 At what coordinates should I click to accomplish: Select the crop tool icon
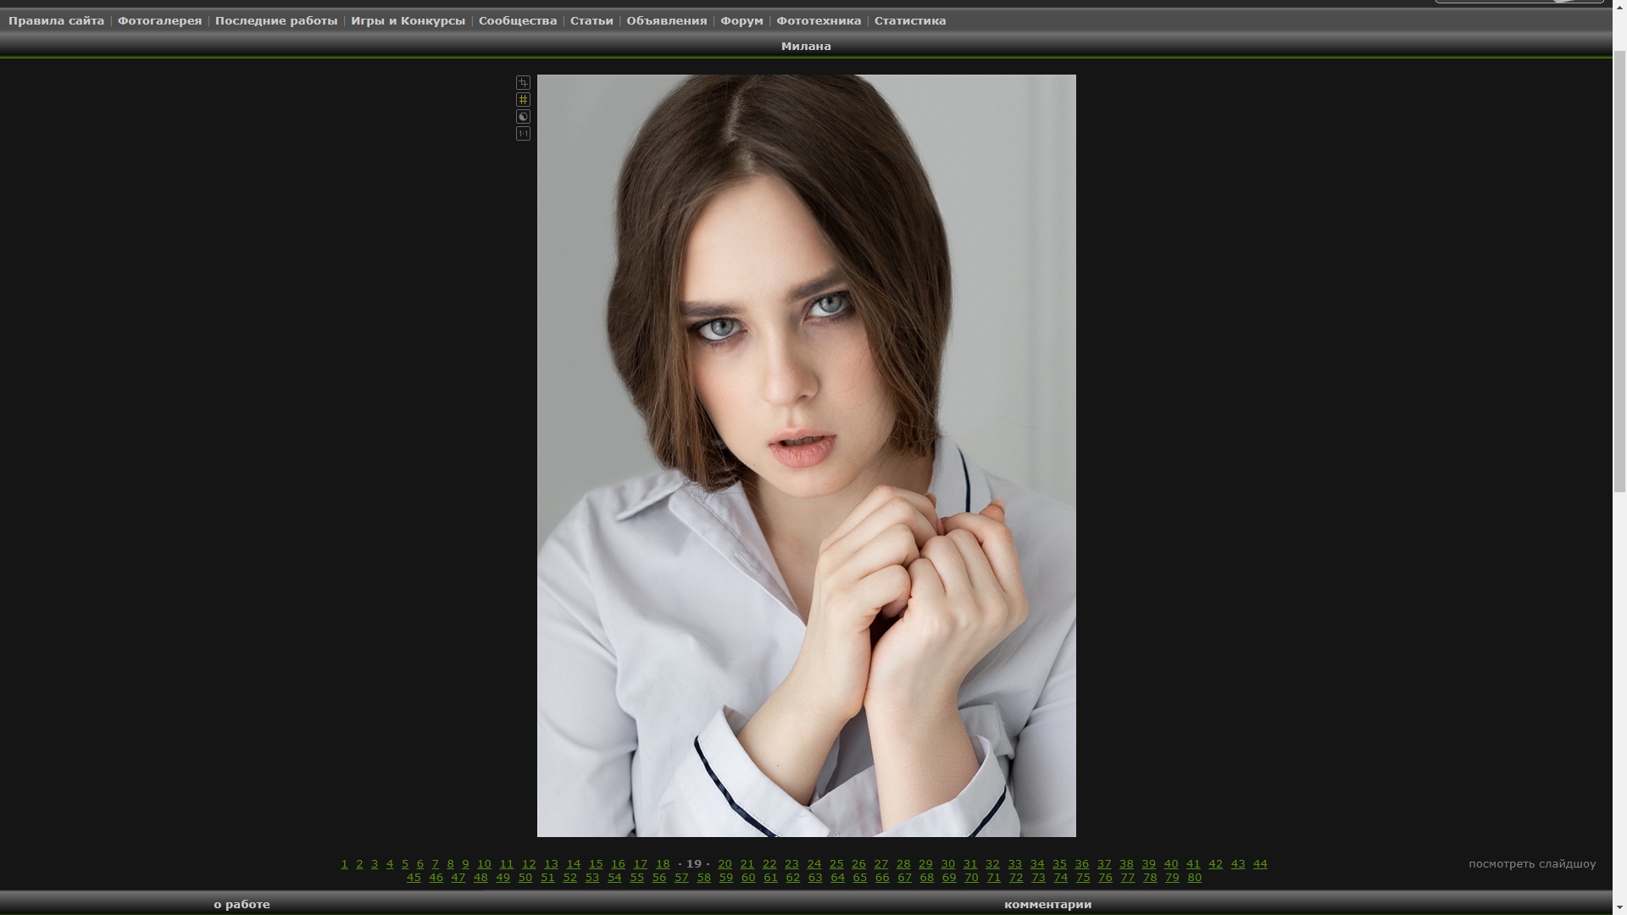click(523, 82)
